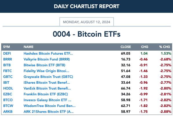Select the FBTC ticker link
This screenshot has height=116, width=173.
[x=8, y=71]
